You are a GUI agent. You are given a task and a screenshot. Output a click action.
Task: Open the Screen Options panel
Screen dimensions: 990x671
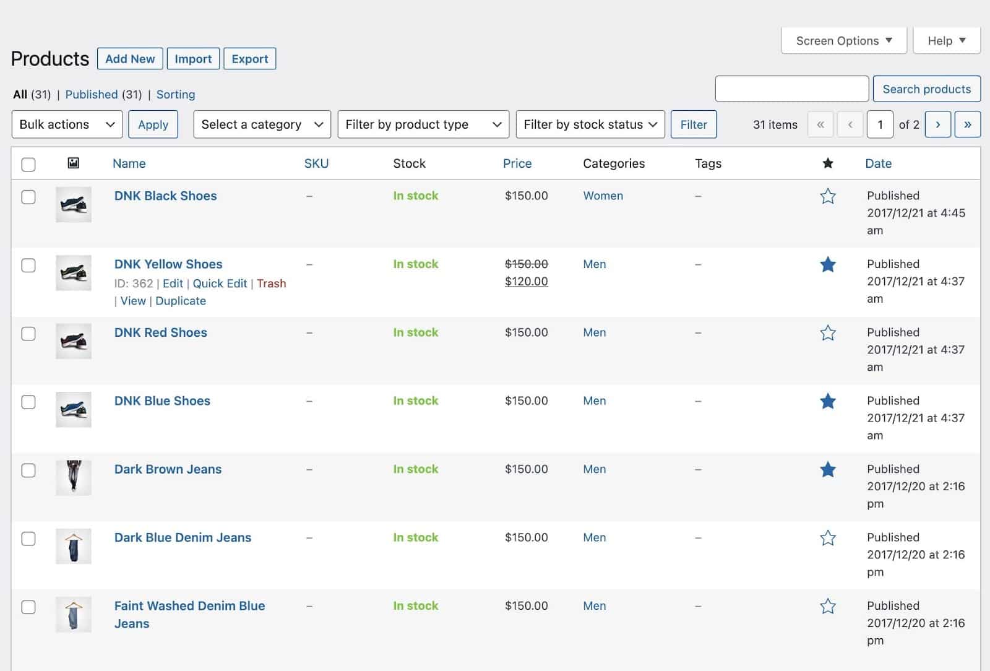(x=843, y=40)
